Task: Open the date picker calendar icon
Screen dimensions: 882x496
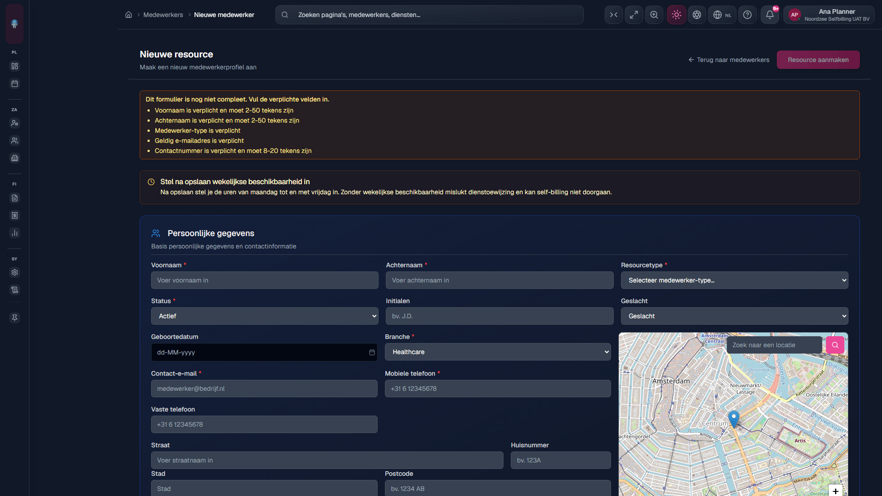Action: [372, 352]
